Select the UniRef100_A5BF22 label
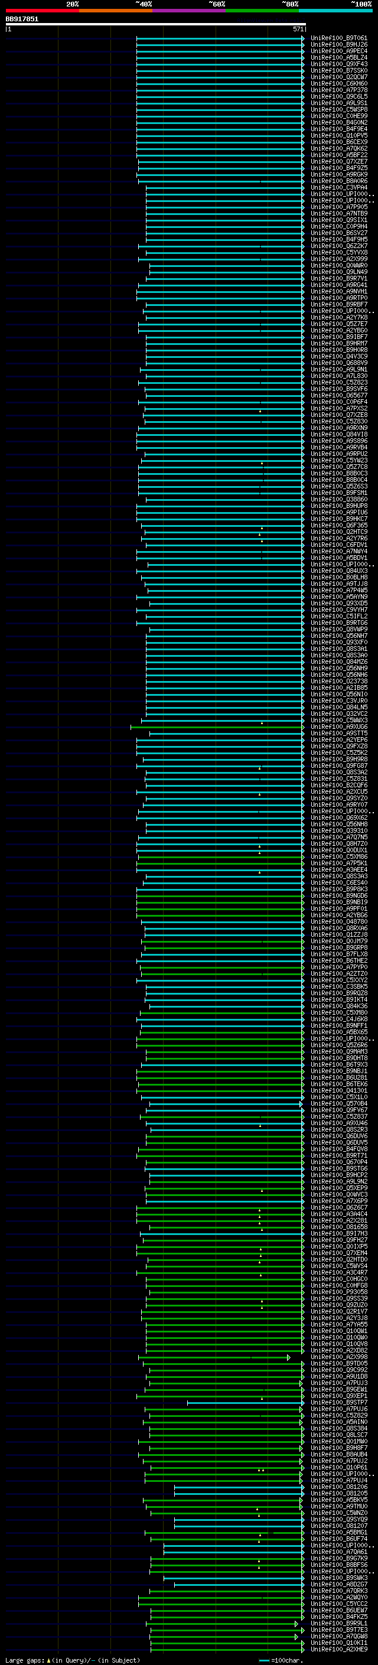The image size is (378, 1665). (x=338, y=155)
